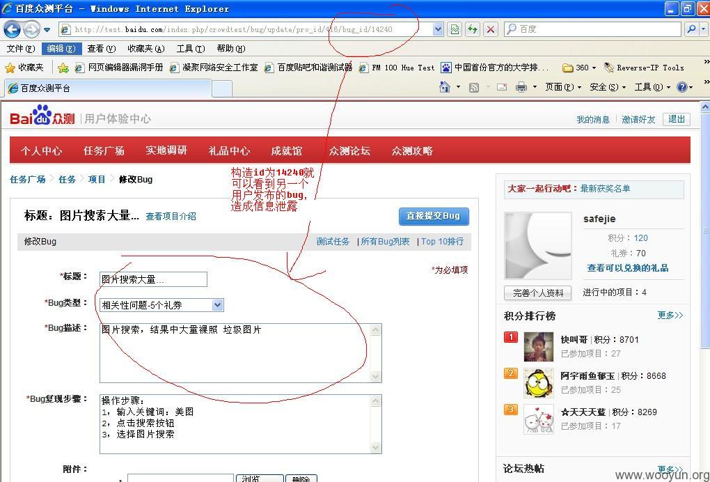Viewport: 710px width, 482px height.
Task: Open the recent pages dropdown arrow
Action: [x=47, y=30]
